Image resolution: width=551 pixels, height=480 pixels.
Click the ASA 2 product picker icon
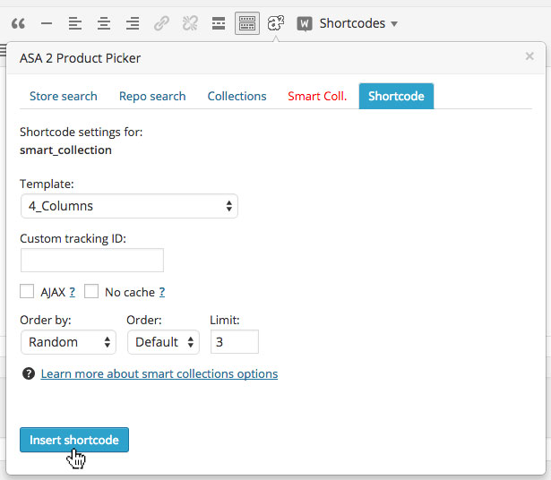pyautogui.click(x=276, y=23)
